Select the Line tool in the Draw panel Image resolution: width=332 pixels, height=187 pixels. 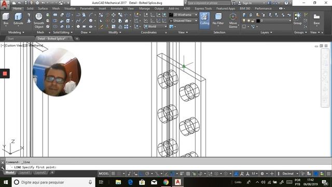(84, 21)
